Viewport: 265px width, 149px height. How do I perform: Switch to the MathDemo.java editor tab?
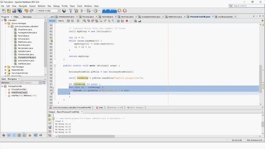[175, 17]
